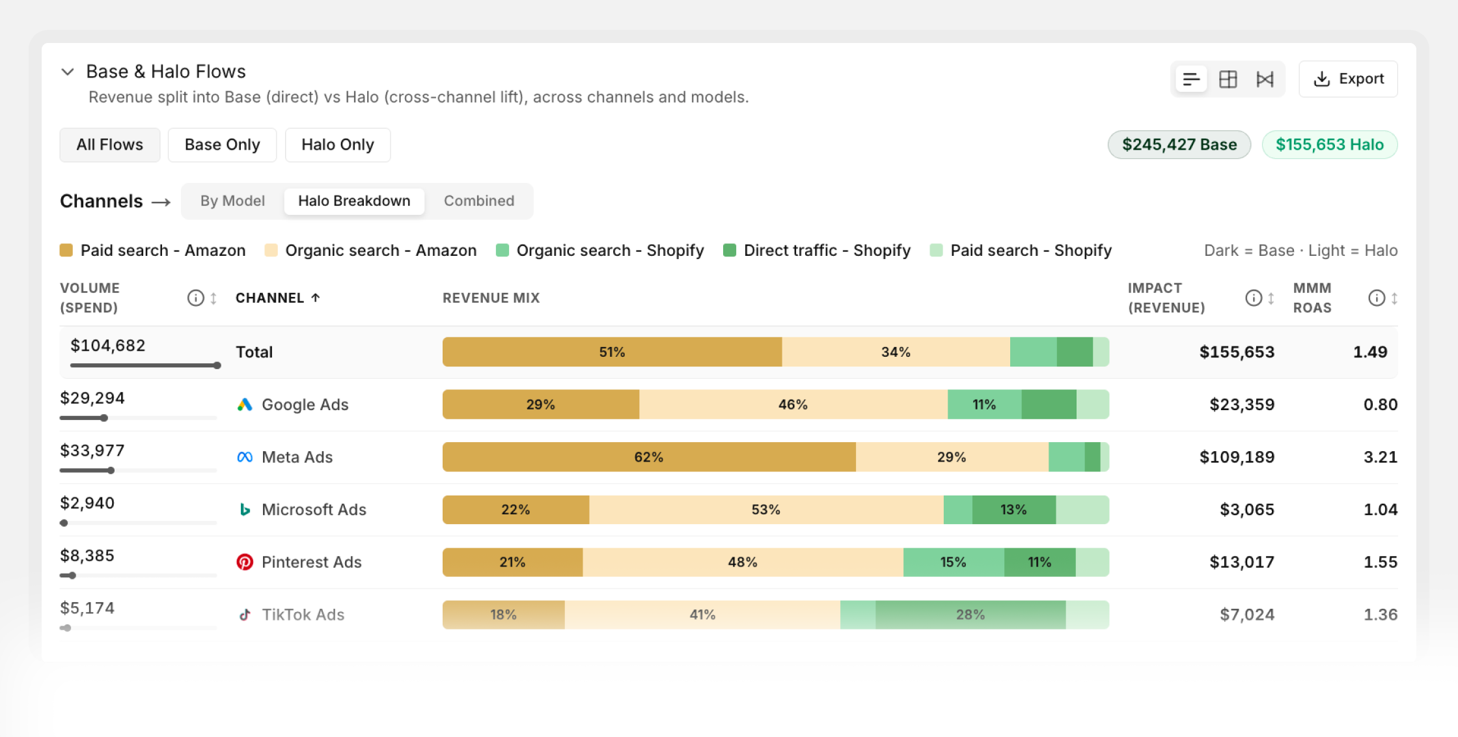1458x737 pixels.
Task: Switch to the list bar view icon
Action: [1191, 79]
